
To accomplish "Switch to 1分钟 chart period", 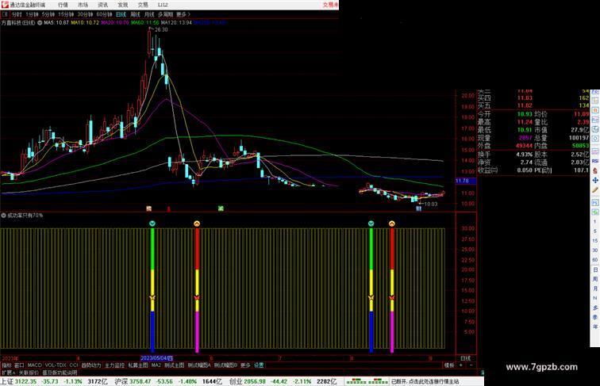I will tap(32, 14).
